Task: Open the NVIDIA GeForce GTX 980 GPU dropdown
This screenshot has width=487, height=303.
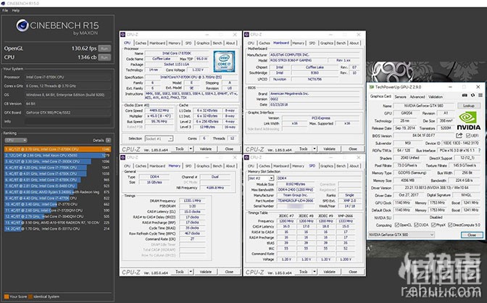Action: (401, 235)
